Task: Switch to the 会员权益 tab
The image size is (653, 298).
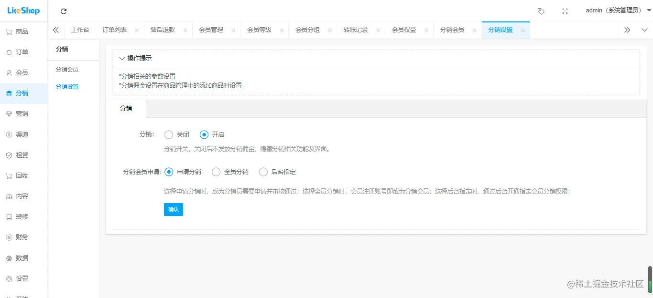Action: coord(404,30)
